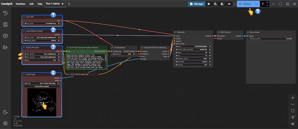Fit view to workflow icon

coord(293,111)
